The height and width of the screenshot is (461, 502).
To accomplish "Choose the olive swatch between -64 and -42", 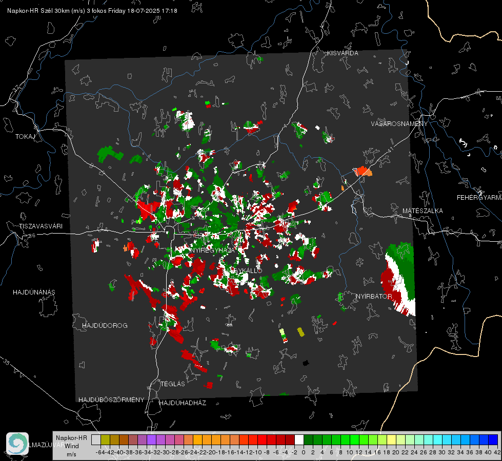I will 105,440.
